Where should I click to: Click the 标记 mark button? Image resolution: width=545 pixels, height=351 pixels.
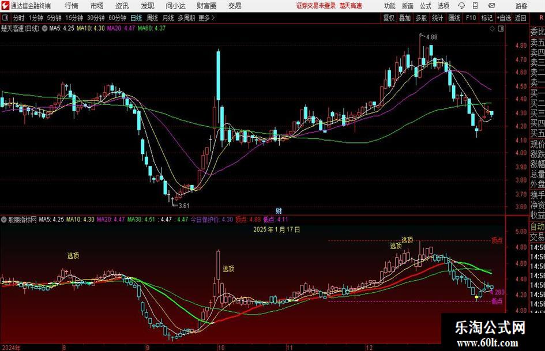pos(487,18)
